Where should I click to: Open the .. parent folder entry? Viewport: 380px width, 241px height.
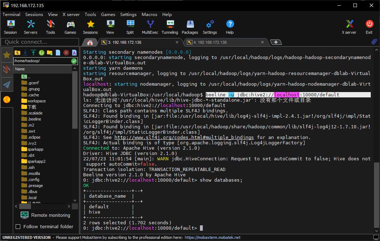pyautogui.click(x=26, y=77)
